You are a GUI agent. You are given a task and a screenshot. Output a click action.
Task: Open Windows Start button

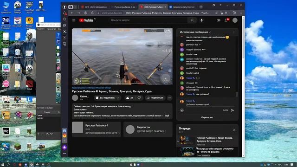[x=3, y=165]
